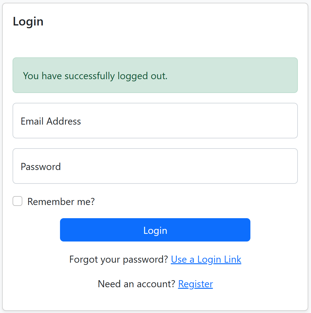Click the successfully logged out alert
311x313 pixels.
coord(155,75)
